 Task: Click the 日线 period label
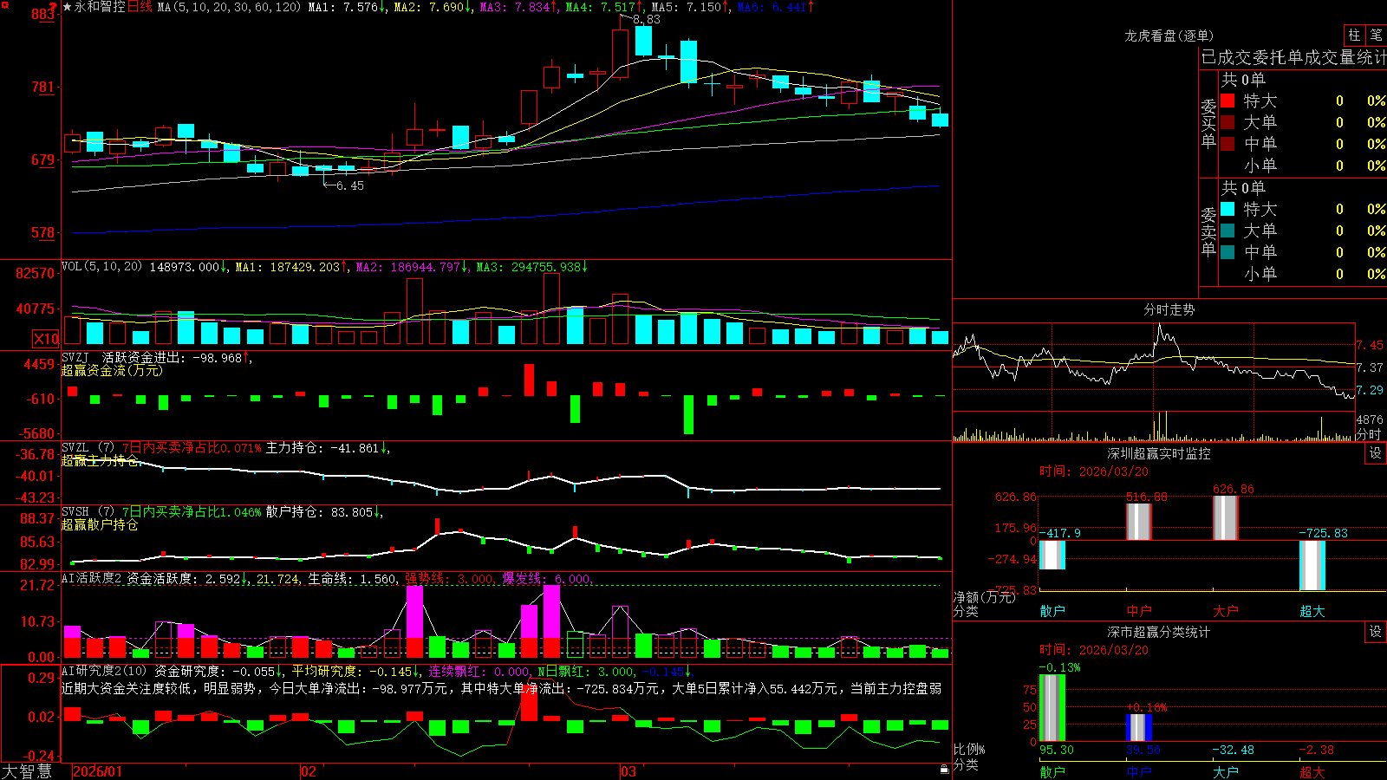coord(140,7)
